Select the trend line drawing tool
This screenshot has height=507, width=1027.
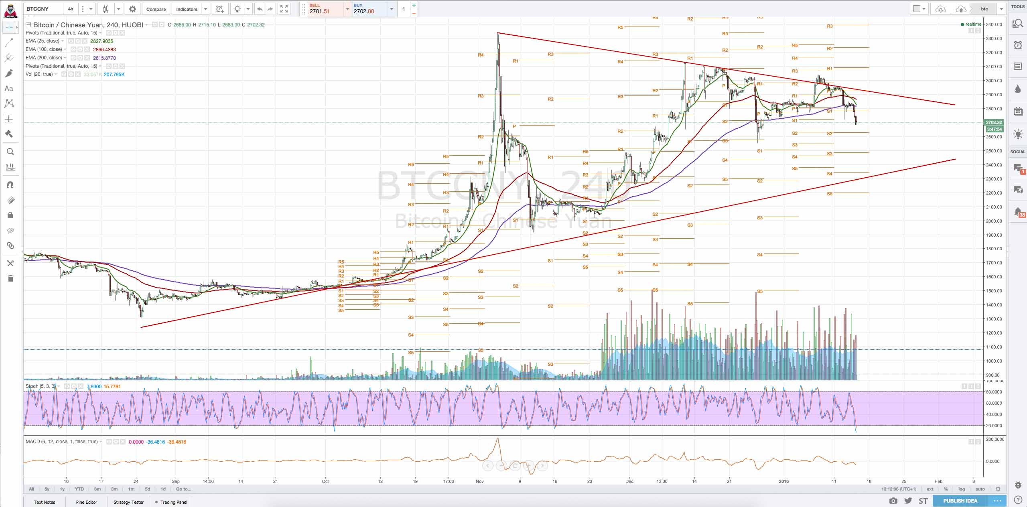click(x=9, y=43)
